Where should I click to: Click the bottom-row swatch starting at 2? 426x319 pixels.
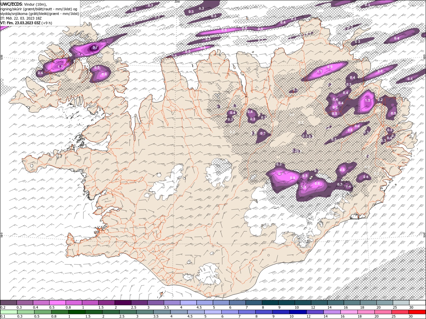click(110, 312)
